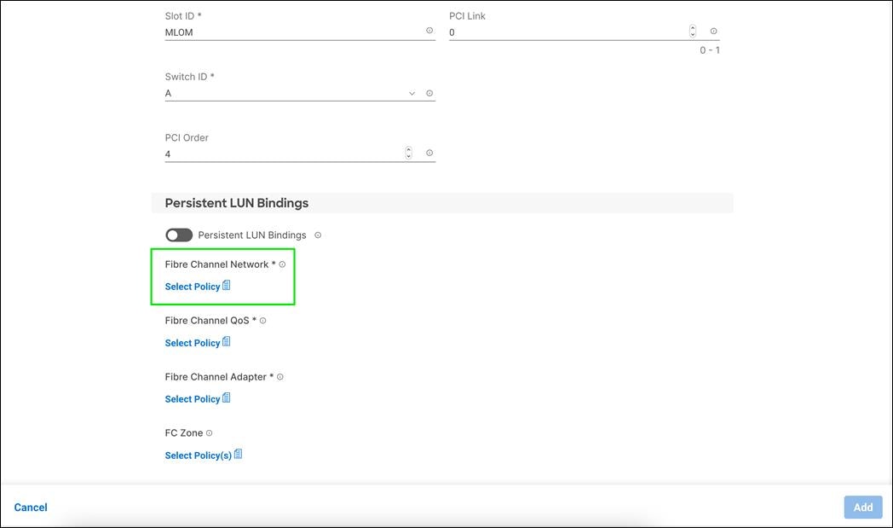Click info icon next to Persistent LUN Bindings
Image resolution: width=893 pixels, height=528 pixels.
click(318, 235)
